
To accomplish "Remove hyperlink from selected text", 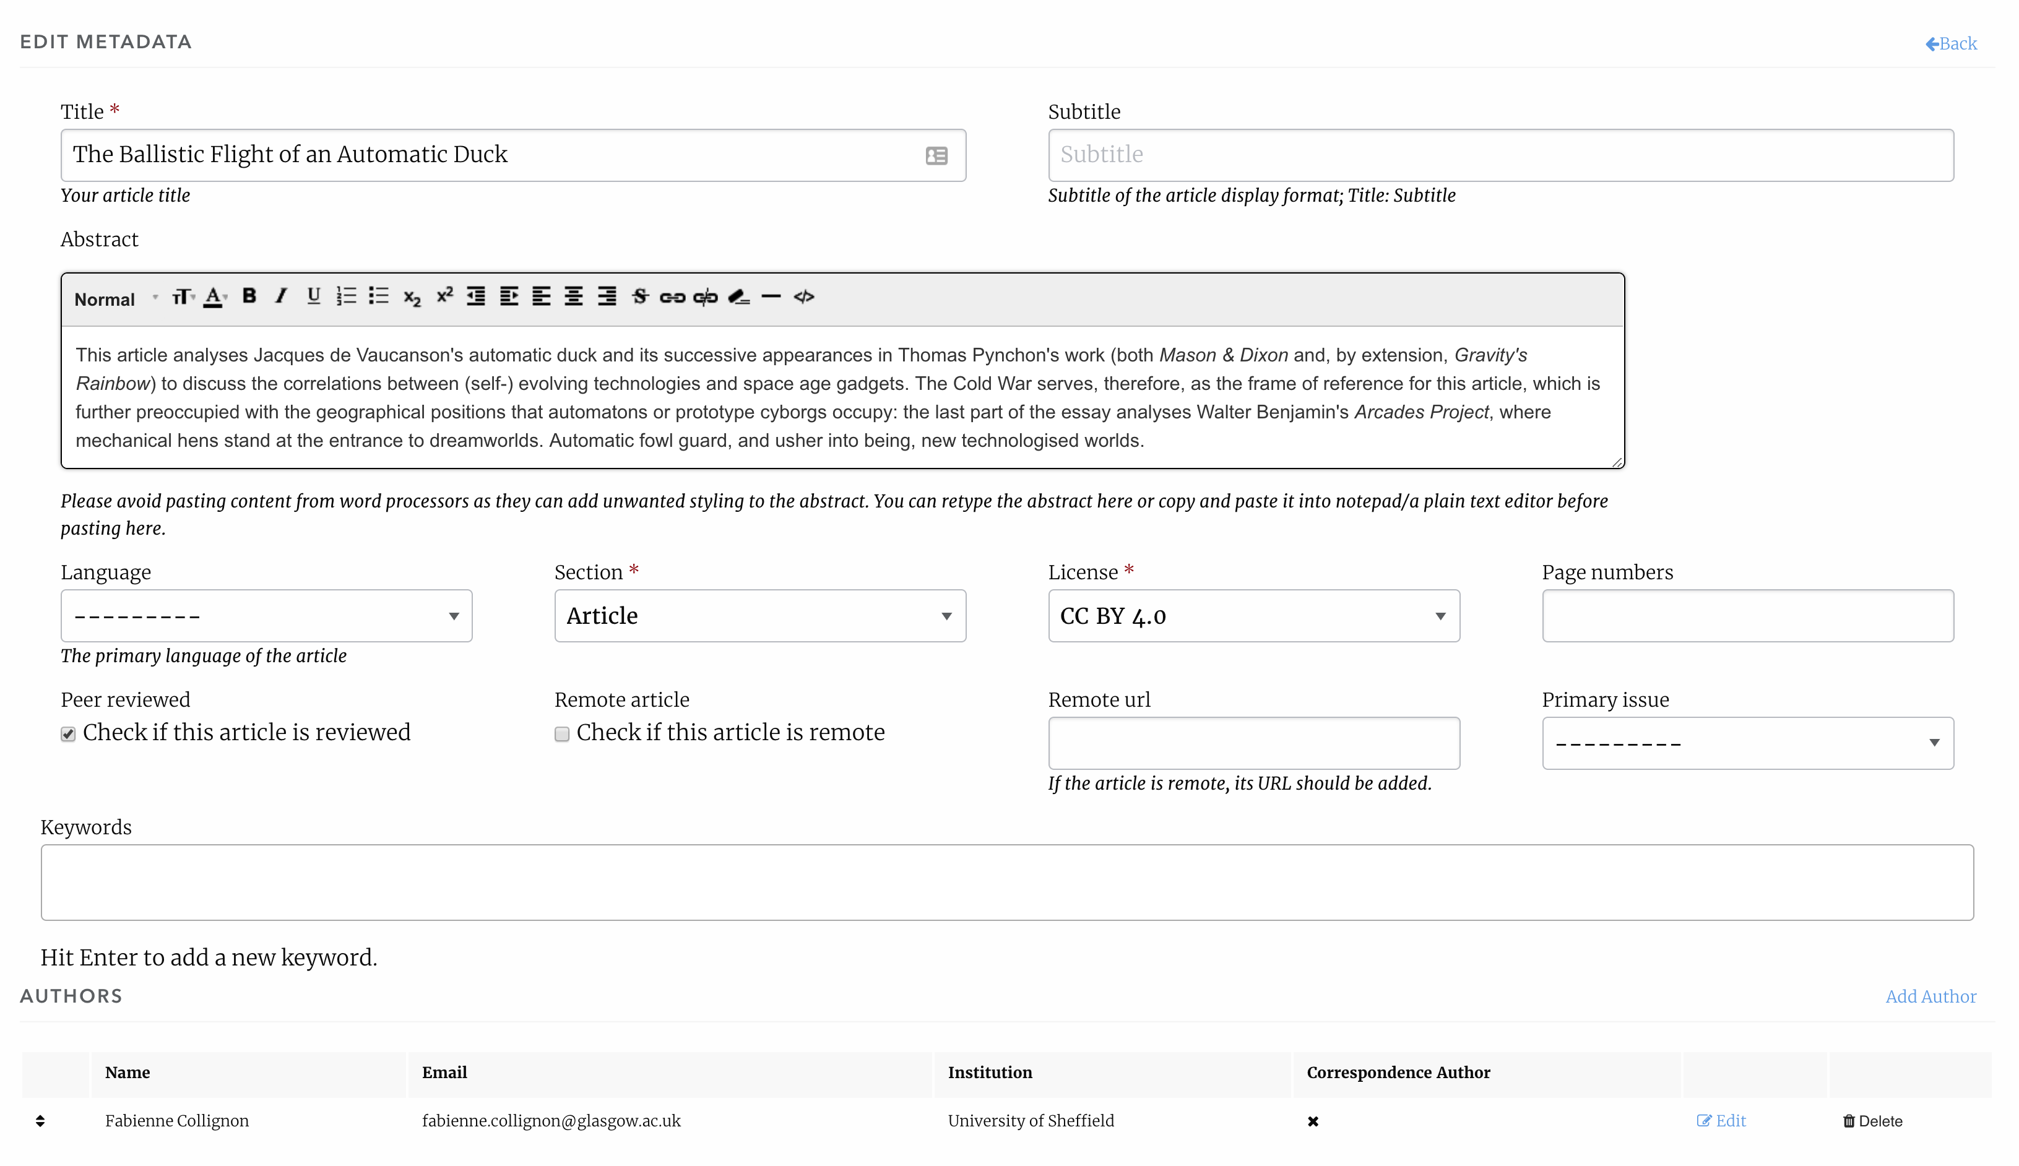I will [706, 297].
